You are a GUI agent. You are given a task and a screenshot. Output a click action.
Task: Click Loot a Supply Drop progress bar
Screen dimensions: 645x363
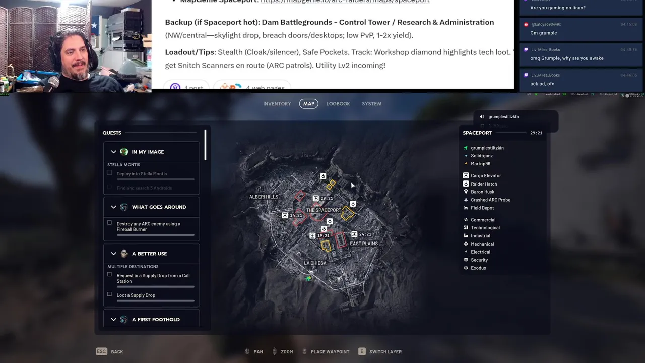coord(155,301)
